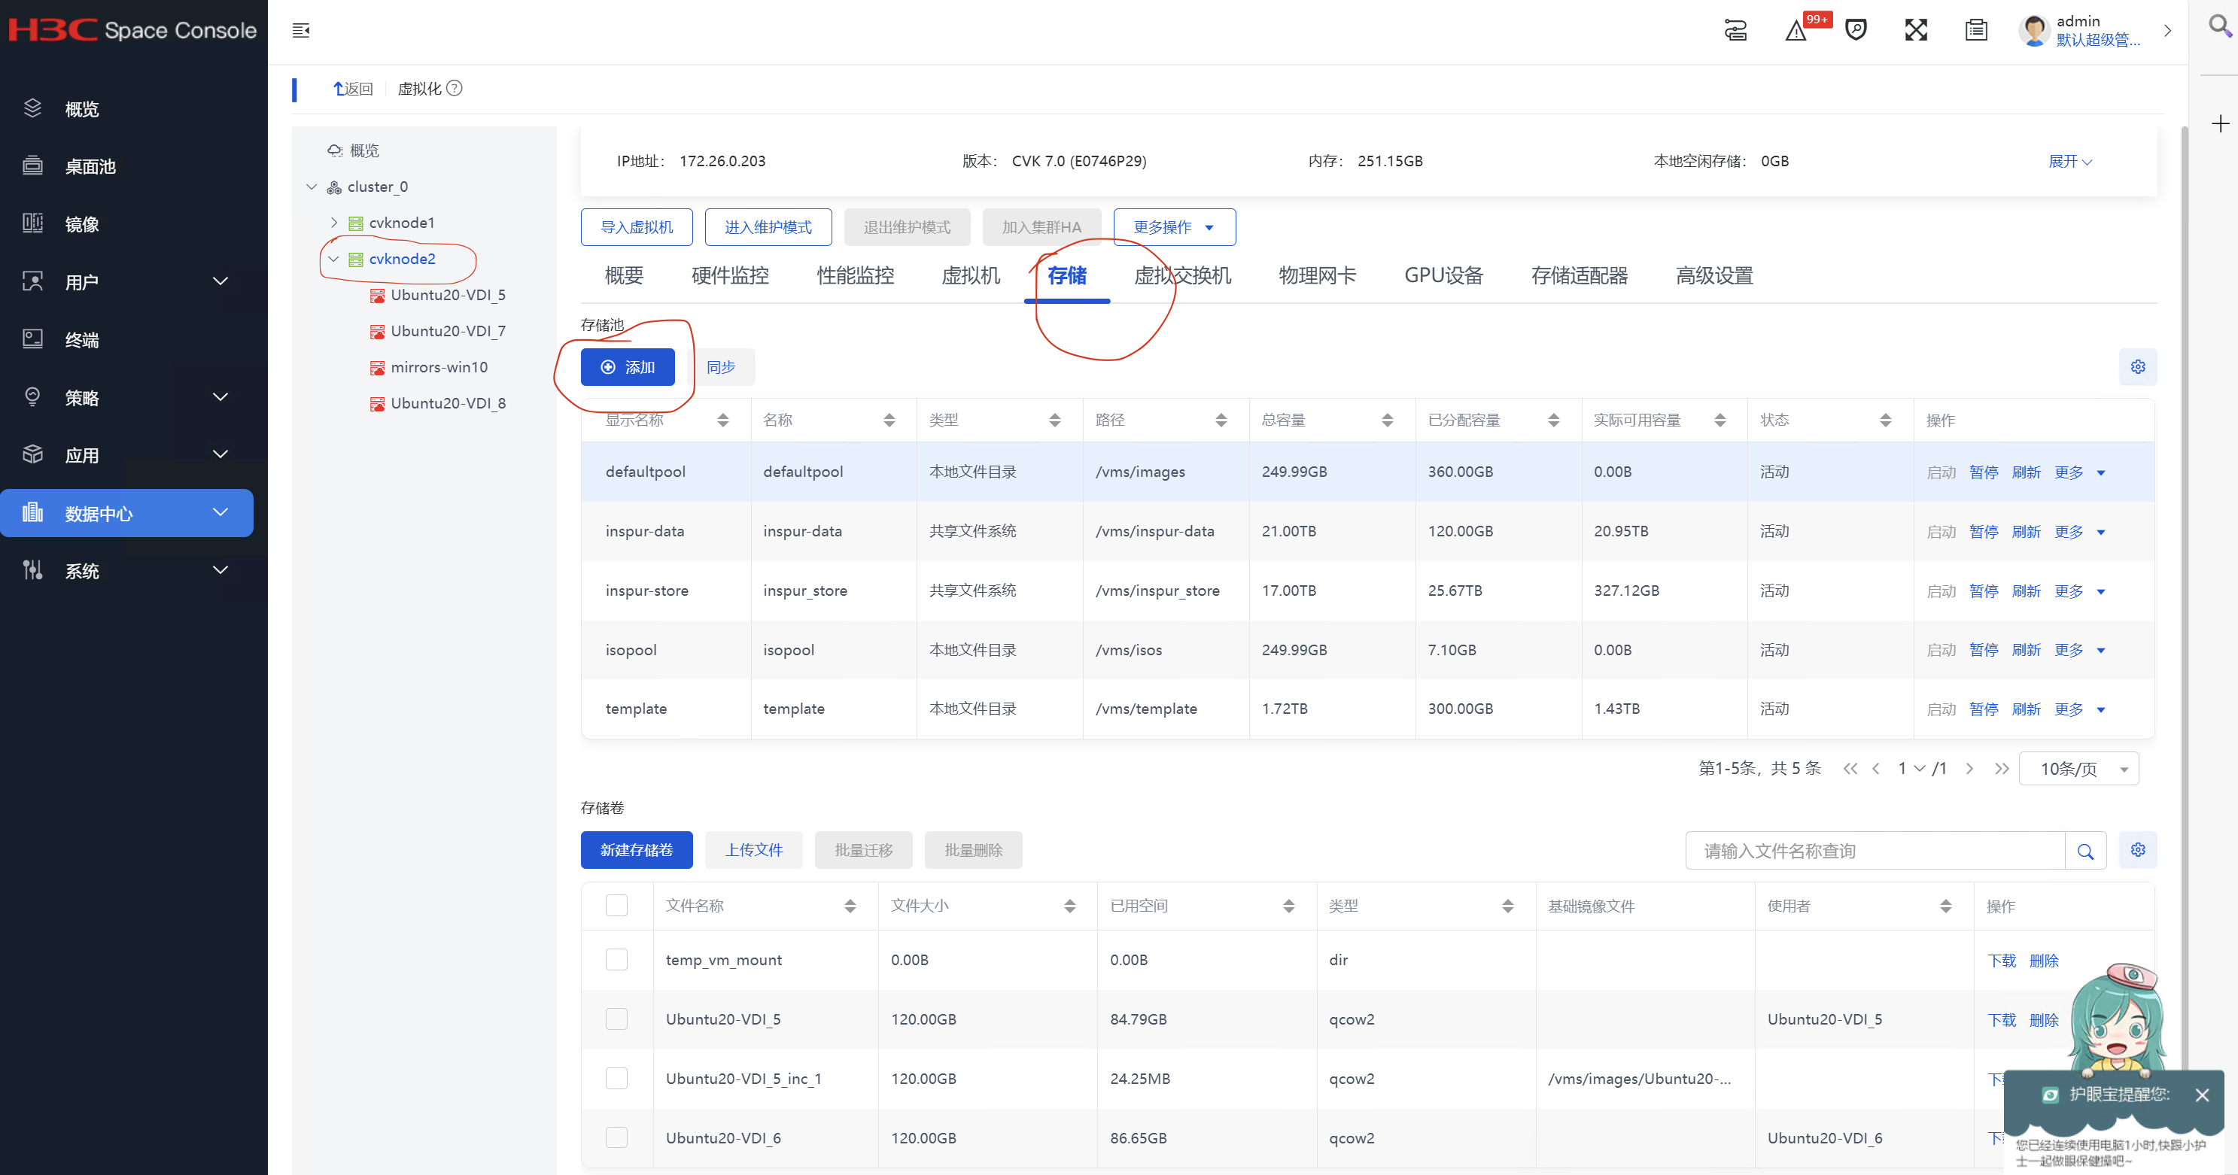
Task: Tick the select-all storage volumes checkbox
Action: pos(616,905)
